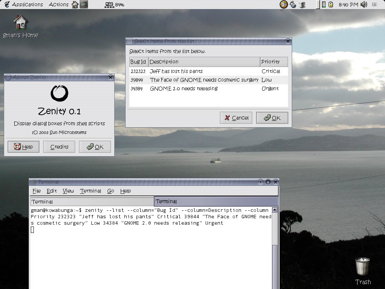Image resolution: width=385 pixels, height=289 pixels.
Task: Click the terminal vertical scrollbar thumb
Action: tap(275, 267)
